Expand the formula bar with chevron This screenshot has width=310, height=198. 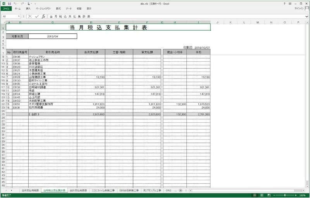pos(307,17)
